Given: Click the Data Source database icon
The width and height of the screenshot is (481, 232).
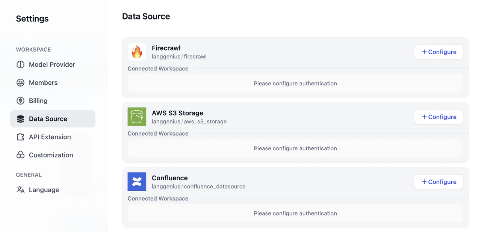Looking at the screenshot, I should click(x=21, y=118).
